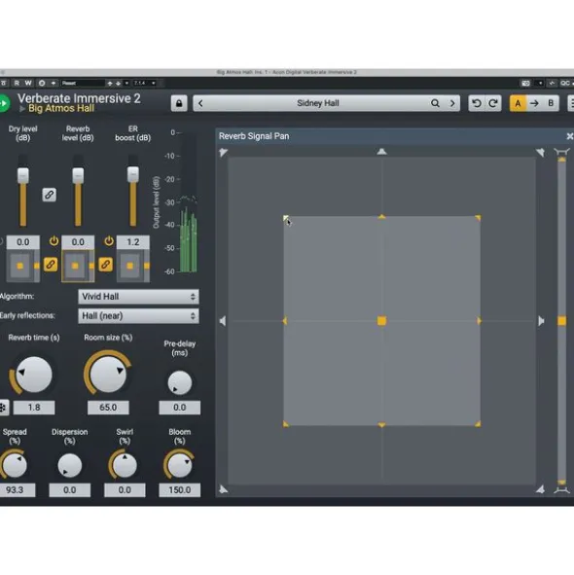Click the front-right speaker icon in pan view
This screenshot has width=574, height=575.
[540, 152]
